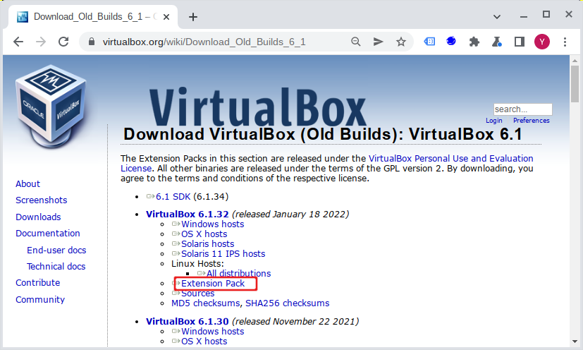Open End-user docs in sidebar
Screen dimensions: 583x350
tap(56, 251)
